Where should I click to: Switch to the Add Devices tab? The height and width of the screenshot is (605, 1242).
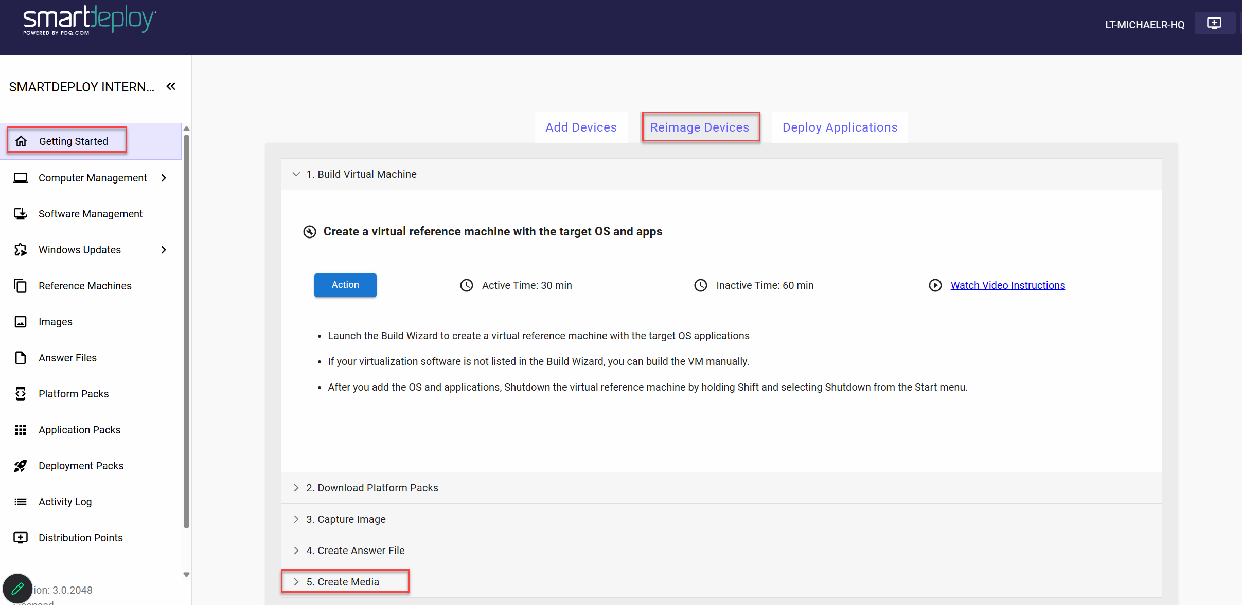[581, 127]
